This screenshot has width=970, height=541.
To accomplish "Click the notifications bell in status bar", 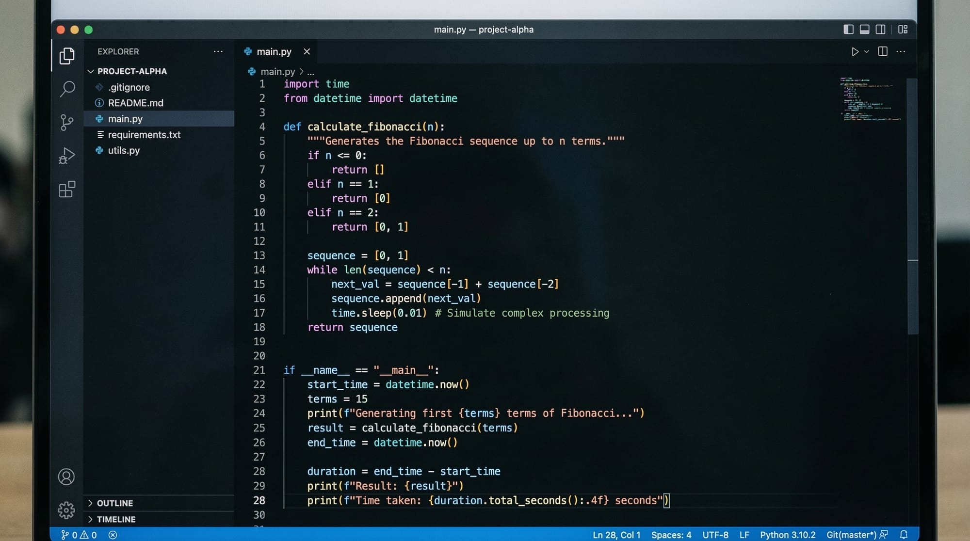I will click(904, 535).
